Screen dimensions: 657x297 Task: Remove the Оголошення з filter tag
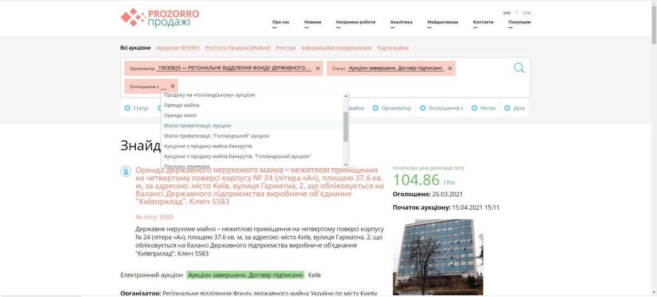(173, 86)
